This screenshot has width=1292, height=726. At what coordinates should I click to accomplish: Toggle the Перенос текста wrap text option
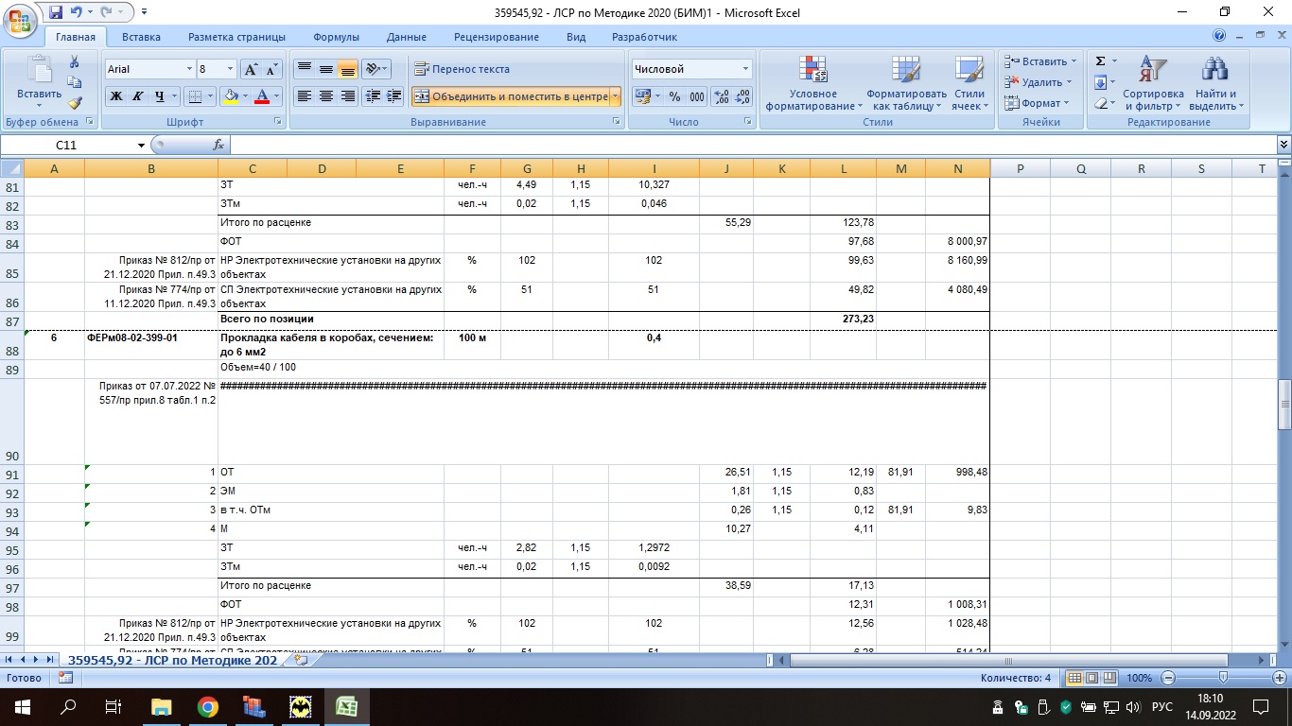click(x=463, y=69)
